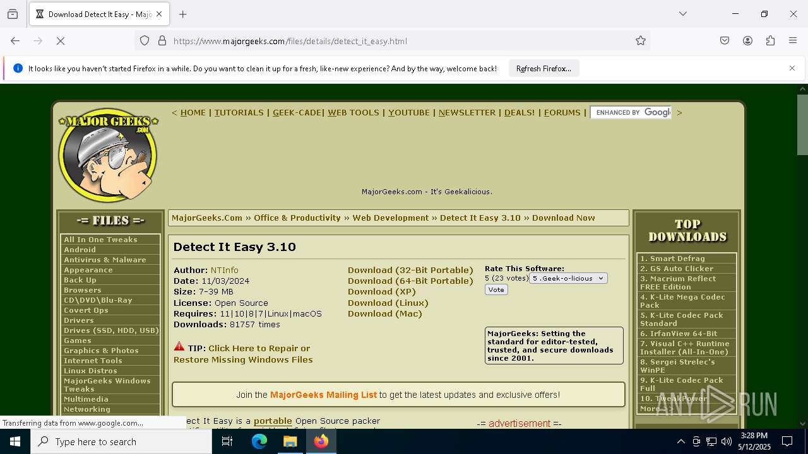Click the Download (Mac) link
This screenshot has width=808, height=454.
385,313
